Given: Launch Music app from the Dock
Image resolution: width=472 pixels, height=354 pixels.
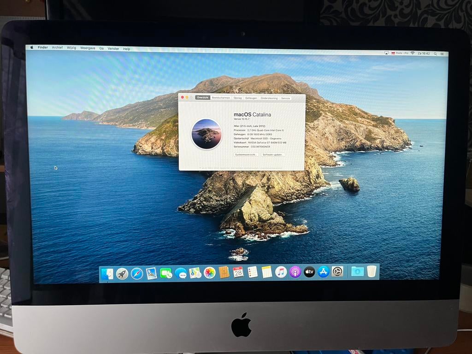Looking at the screenshot, I should (281, 272).
